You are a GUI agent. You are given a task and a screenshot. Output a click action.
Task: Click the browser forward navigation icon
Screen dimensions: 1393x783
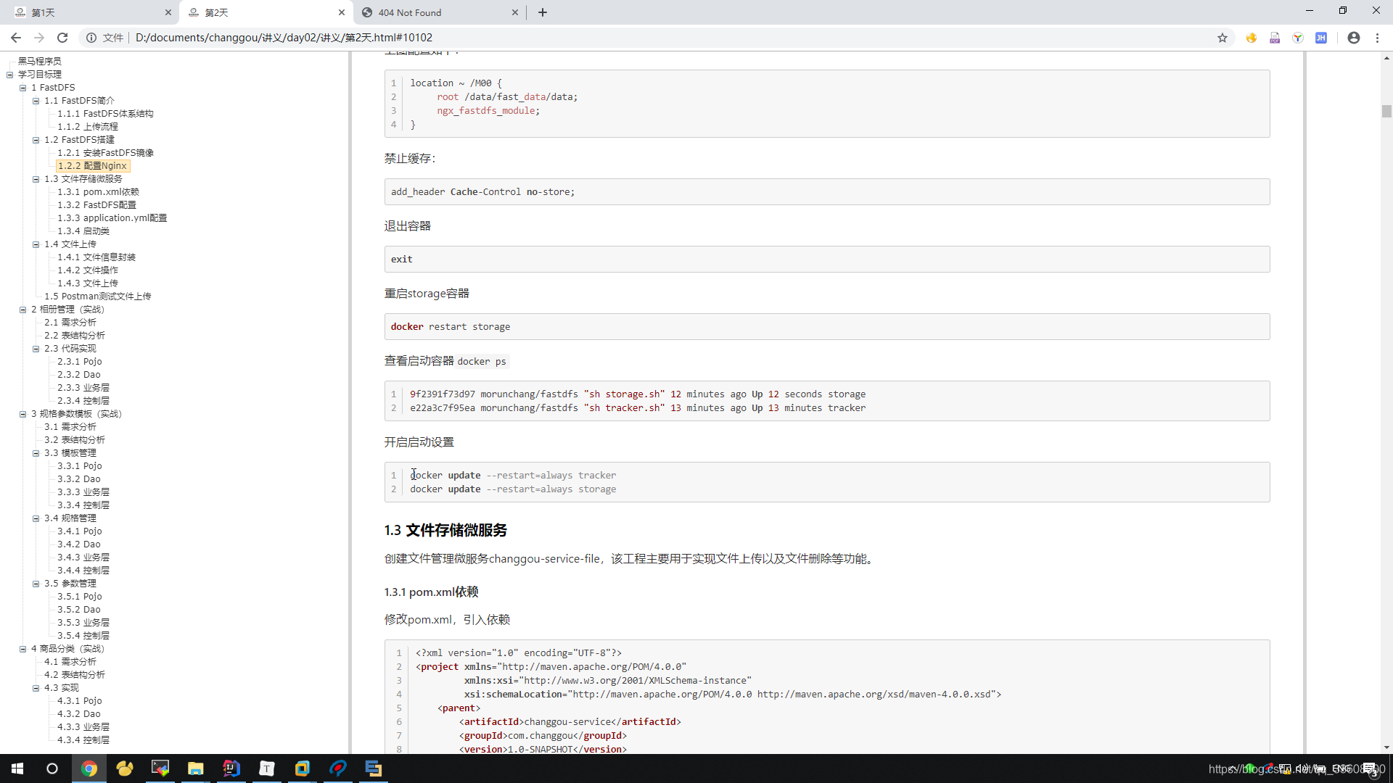tap(38, 37)
